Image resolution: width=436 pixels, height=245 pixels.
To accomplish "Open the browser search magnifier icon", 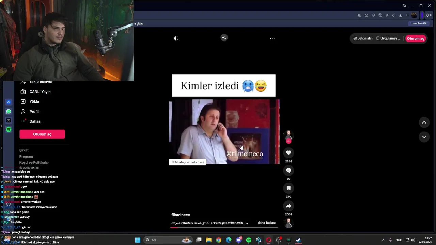I will [405, 6].
